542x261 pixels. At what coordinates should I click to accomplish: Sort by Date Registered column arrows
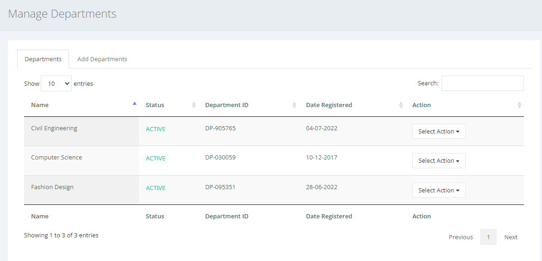click(x=401, y=105)
